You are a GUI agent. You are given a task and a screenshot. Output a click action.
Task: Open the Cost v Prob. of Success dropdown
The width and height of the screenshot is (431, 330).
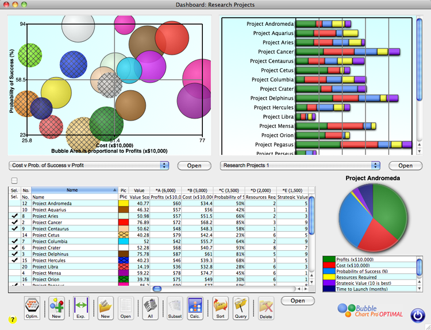pos(89,165)
